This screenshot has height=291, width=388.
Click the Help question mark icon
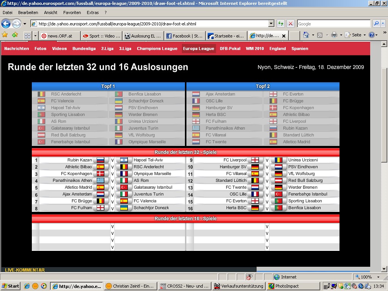(371, 35)
